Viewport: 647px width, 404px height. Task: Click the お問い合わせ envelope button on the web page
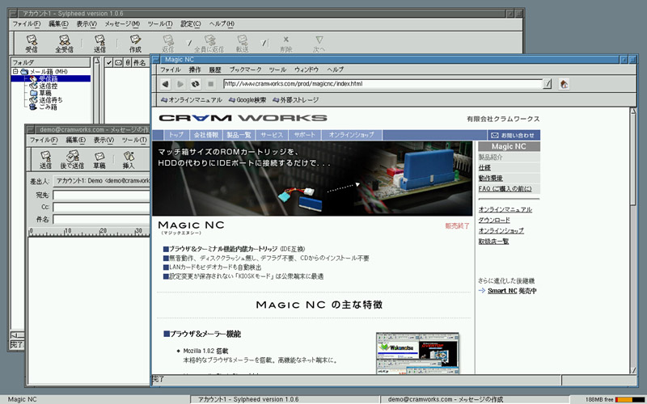[514, 135]
